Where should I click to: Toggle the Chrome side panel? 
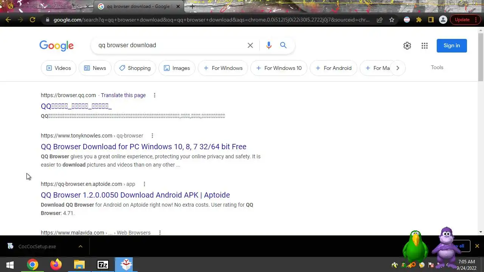click(x=431, y=20)
